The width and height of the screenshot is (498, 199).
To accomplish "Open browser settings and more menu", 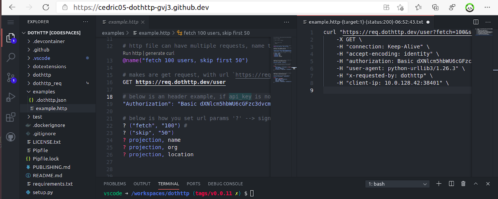I will 487,7.
